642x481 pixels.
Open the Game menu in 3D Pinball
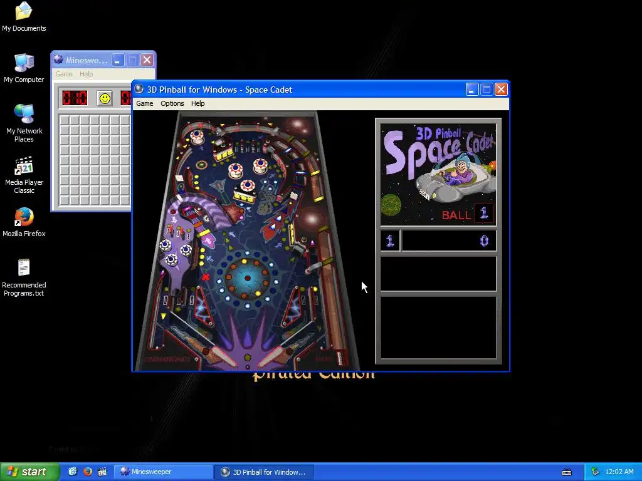click(x=145, y=103)
